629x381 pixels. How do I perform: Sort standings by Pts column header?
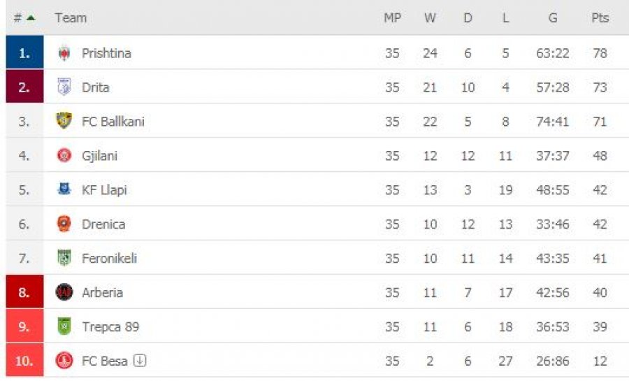click(x=600, y=18)
